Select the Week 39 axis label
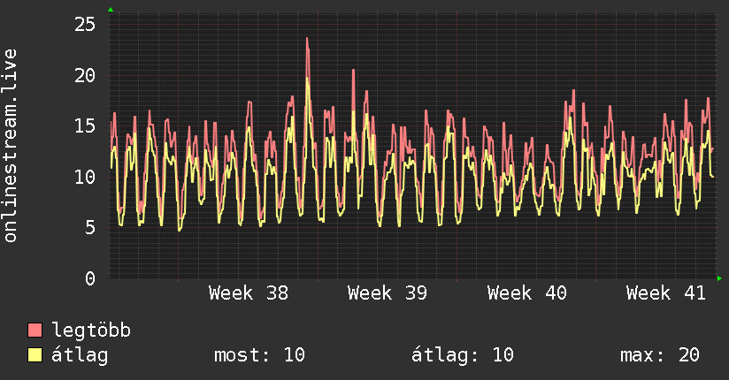 (x=388, y=293)
